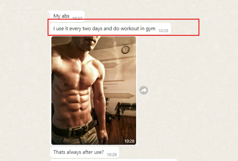Viewport: 238px width, 161px height.
Task: Select the "My abs" message bubble
Action: click(x=66, y=16)
